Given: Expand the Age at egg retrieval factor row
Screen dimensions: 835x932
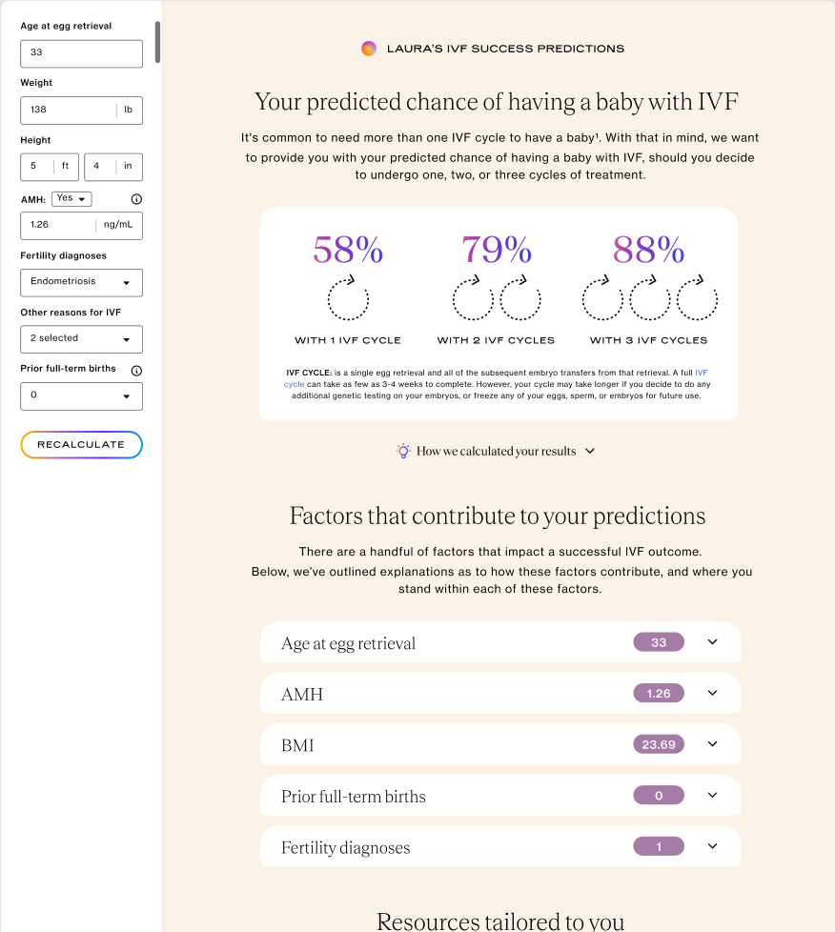Looking at the screenshot, I should pyautogui.click(x=712, y=642).
